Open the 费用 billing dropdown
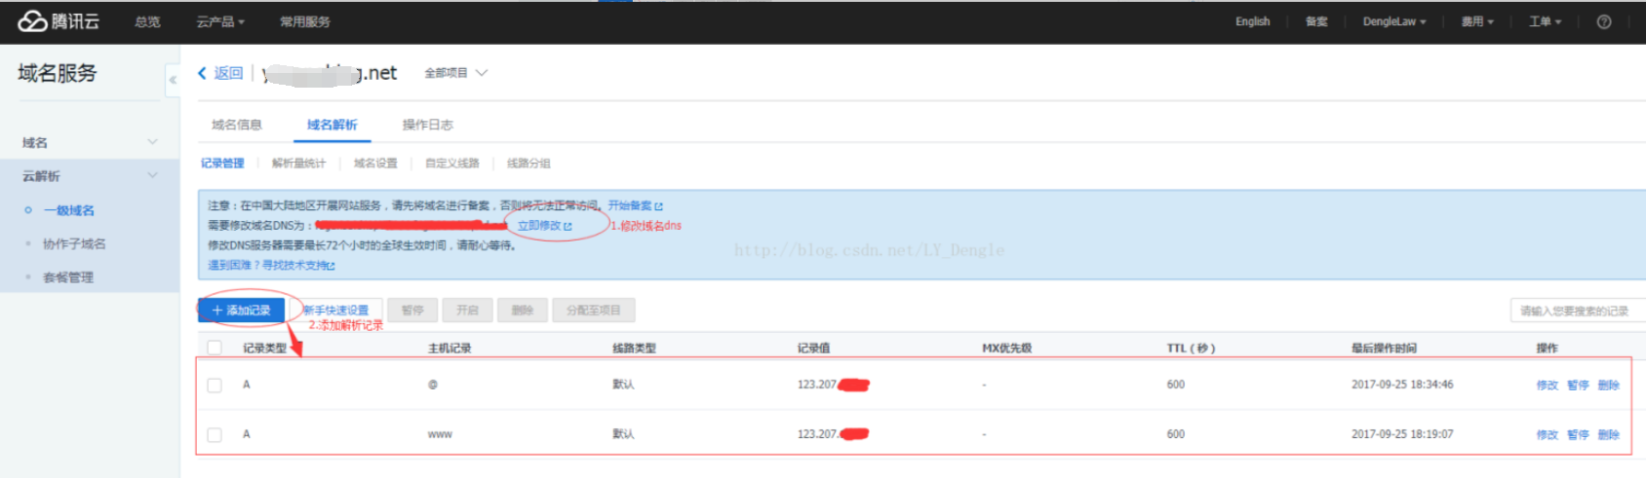 pyautogui.click(x=1477, y=21)
